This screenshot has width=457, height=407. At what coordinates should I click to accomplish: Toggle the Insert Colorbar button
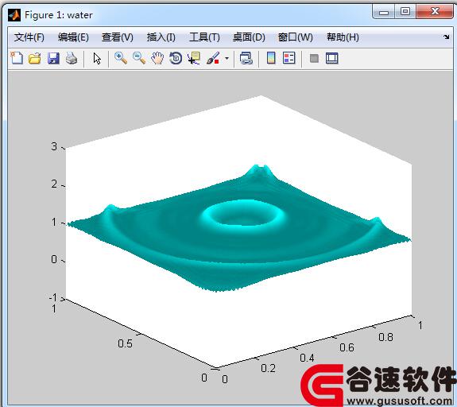[271, 58]
